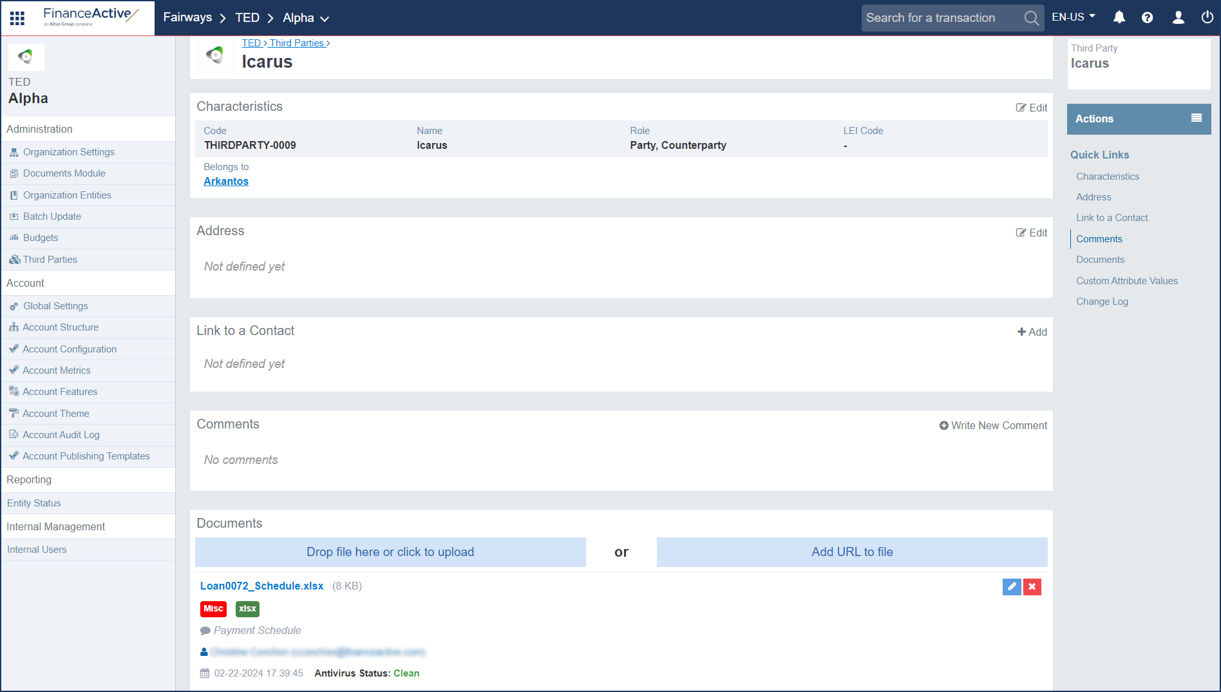The image size is (1221, 692).
Task: Click the Add URL to file area
Action: 851,552
